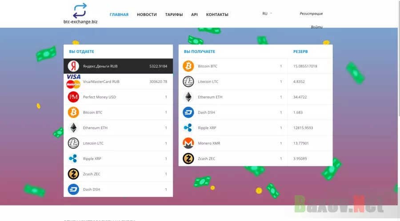This screenshot has width=400, height=221.
Task: Open the НОВОСТИ menu item
Action: coord(147,15)
